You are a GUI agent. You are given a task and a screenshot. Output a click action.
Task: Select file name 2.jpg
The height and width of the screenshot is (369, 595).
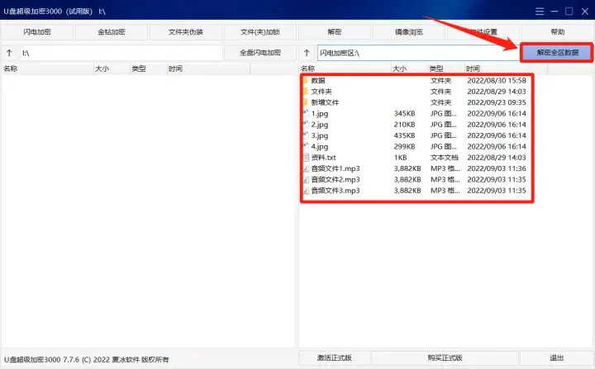point(320,125)
